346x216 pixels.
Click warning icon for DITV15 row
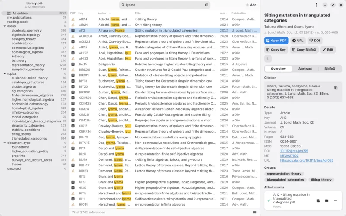coord(73,143)
